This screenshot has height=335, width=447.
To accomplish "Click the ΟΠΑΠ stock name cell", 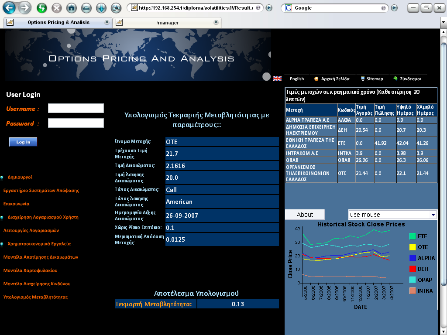I will click(x=311, y=160).
